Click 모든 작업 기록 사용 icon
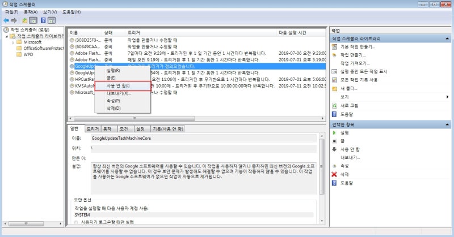Screen dimensions: 454x237 (x=334, y=80)
